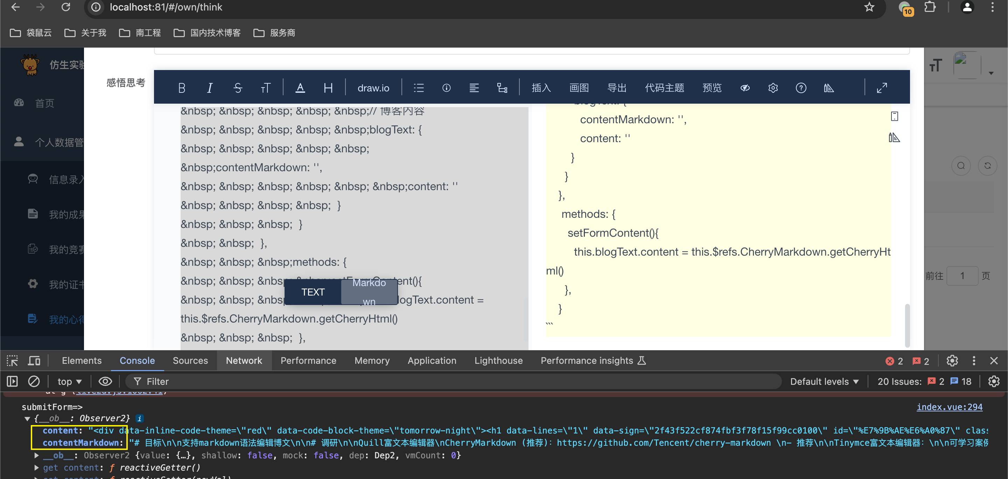Click the search circle button
1008x479 pixels.
[x=961, y=166]
